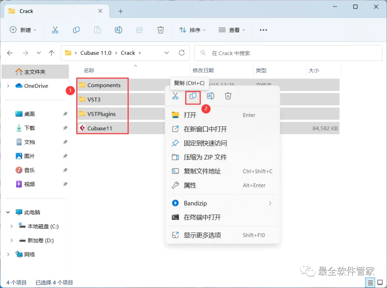Choose 复制文件地址 in context menu
The width and height of the screenshot is (387, 288).
tap(222, 171)
